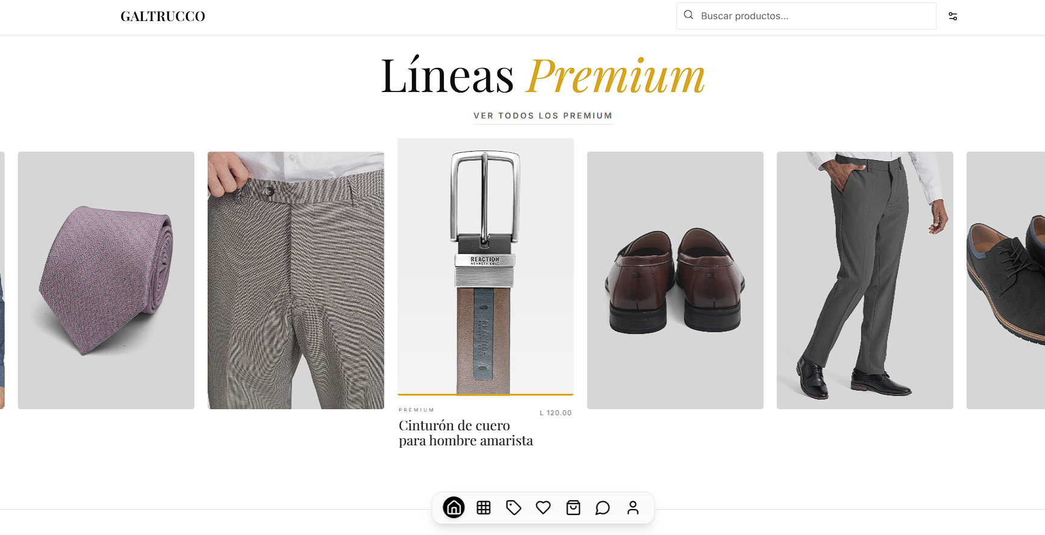This screenshot has width=1045, height=535.
Task: Select the gray dress pants model image
Action: [x=865, y=280]
